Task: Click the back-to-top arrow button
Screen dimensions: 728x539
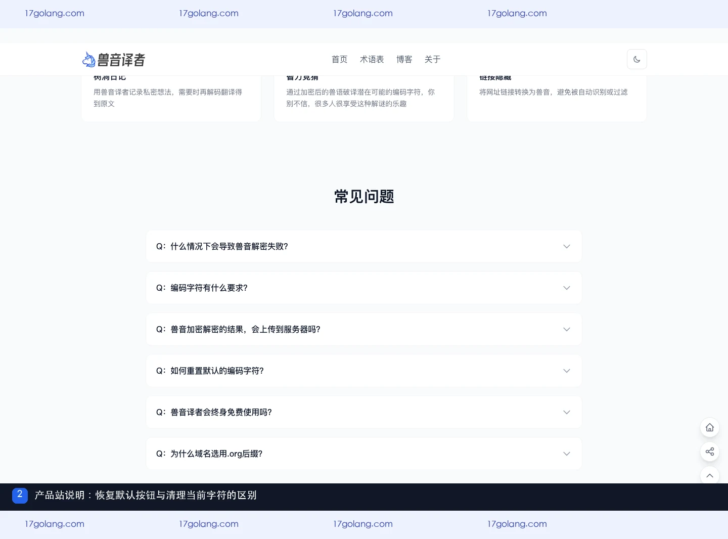Action: (x=710, y=475)
